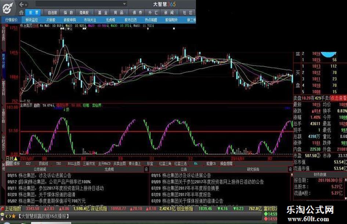Select the 顶底线 indicator tab
The width and height of the screenshot is (347, 224).
coord(43,164)
